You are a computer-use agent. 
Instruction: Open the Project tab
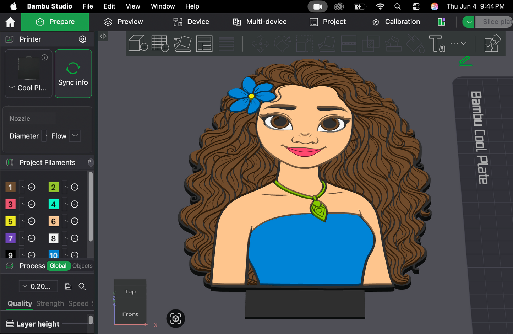(x=328, y=22)
